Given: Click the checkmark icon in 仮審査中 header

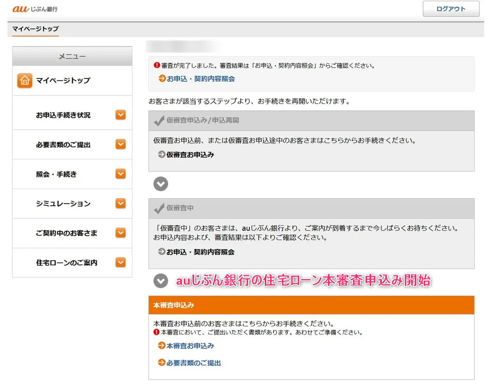Looking at the screenshot, I should (159, 208).
